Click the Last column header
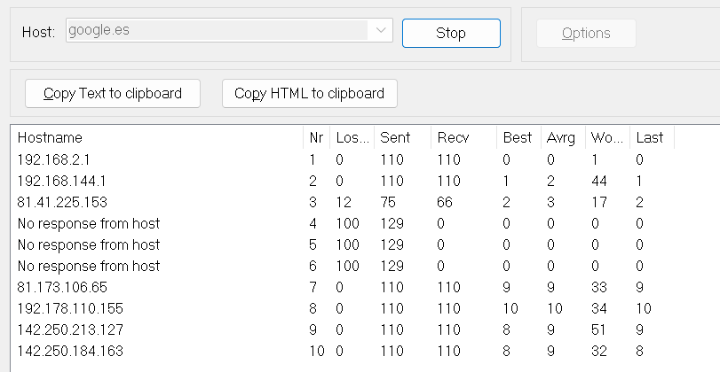Image resolution: width=720 pixels, height=372 pixels. (x=650, y=138)
